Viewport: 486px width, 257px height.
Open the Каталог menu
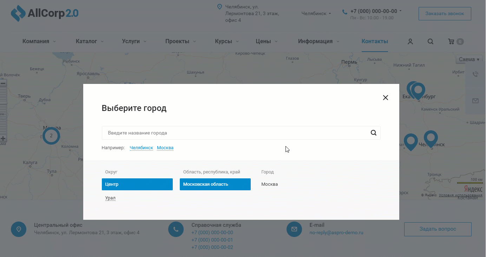(x=89, y=41)
